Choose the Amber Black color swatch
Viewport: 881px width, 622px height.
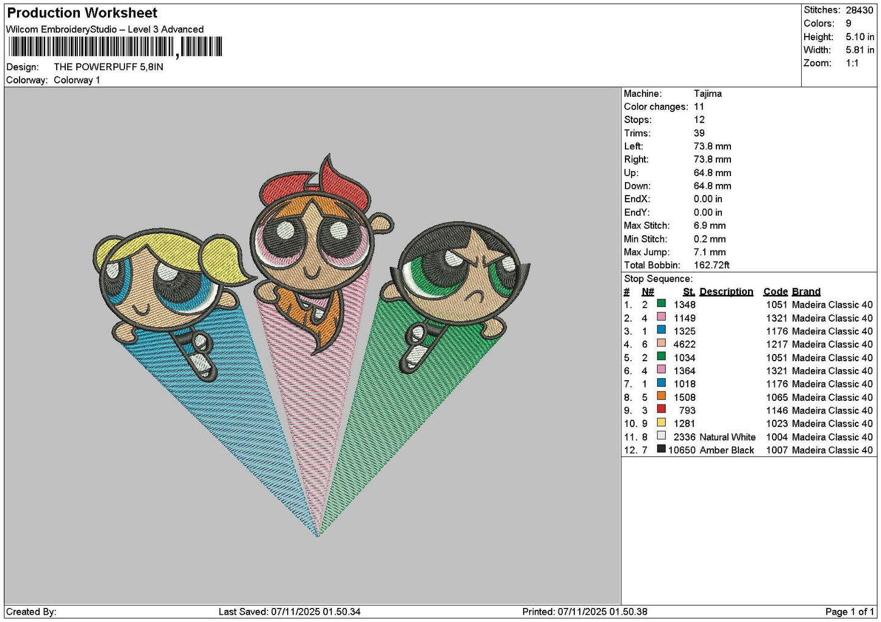tap(661, 449)
